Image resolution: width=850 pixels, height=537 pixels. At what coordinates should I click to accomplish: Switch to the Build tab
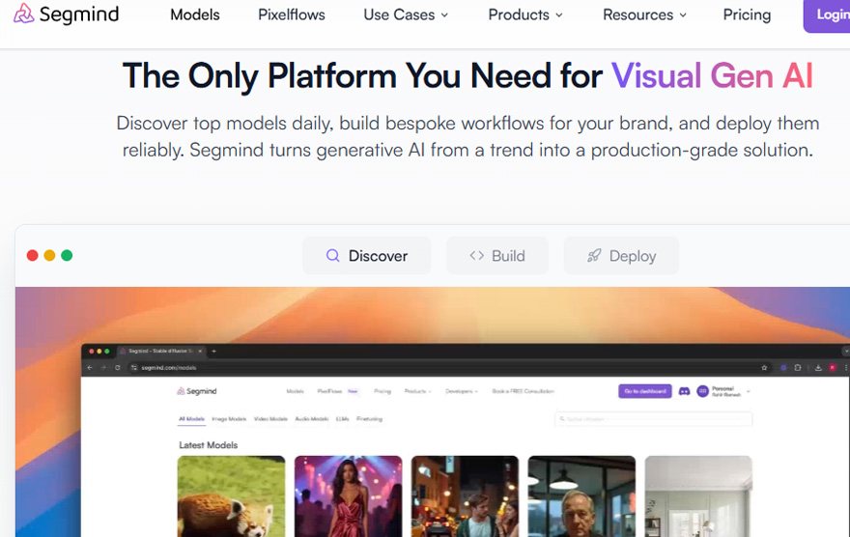[497, 255]
